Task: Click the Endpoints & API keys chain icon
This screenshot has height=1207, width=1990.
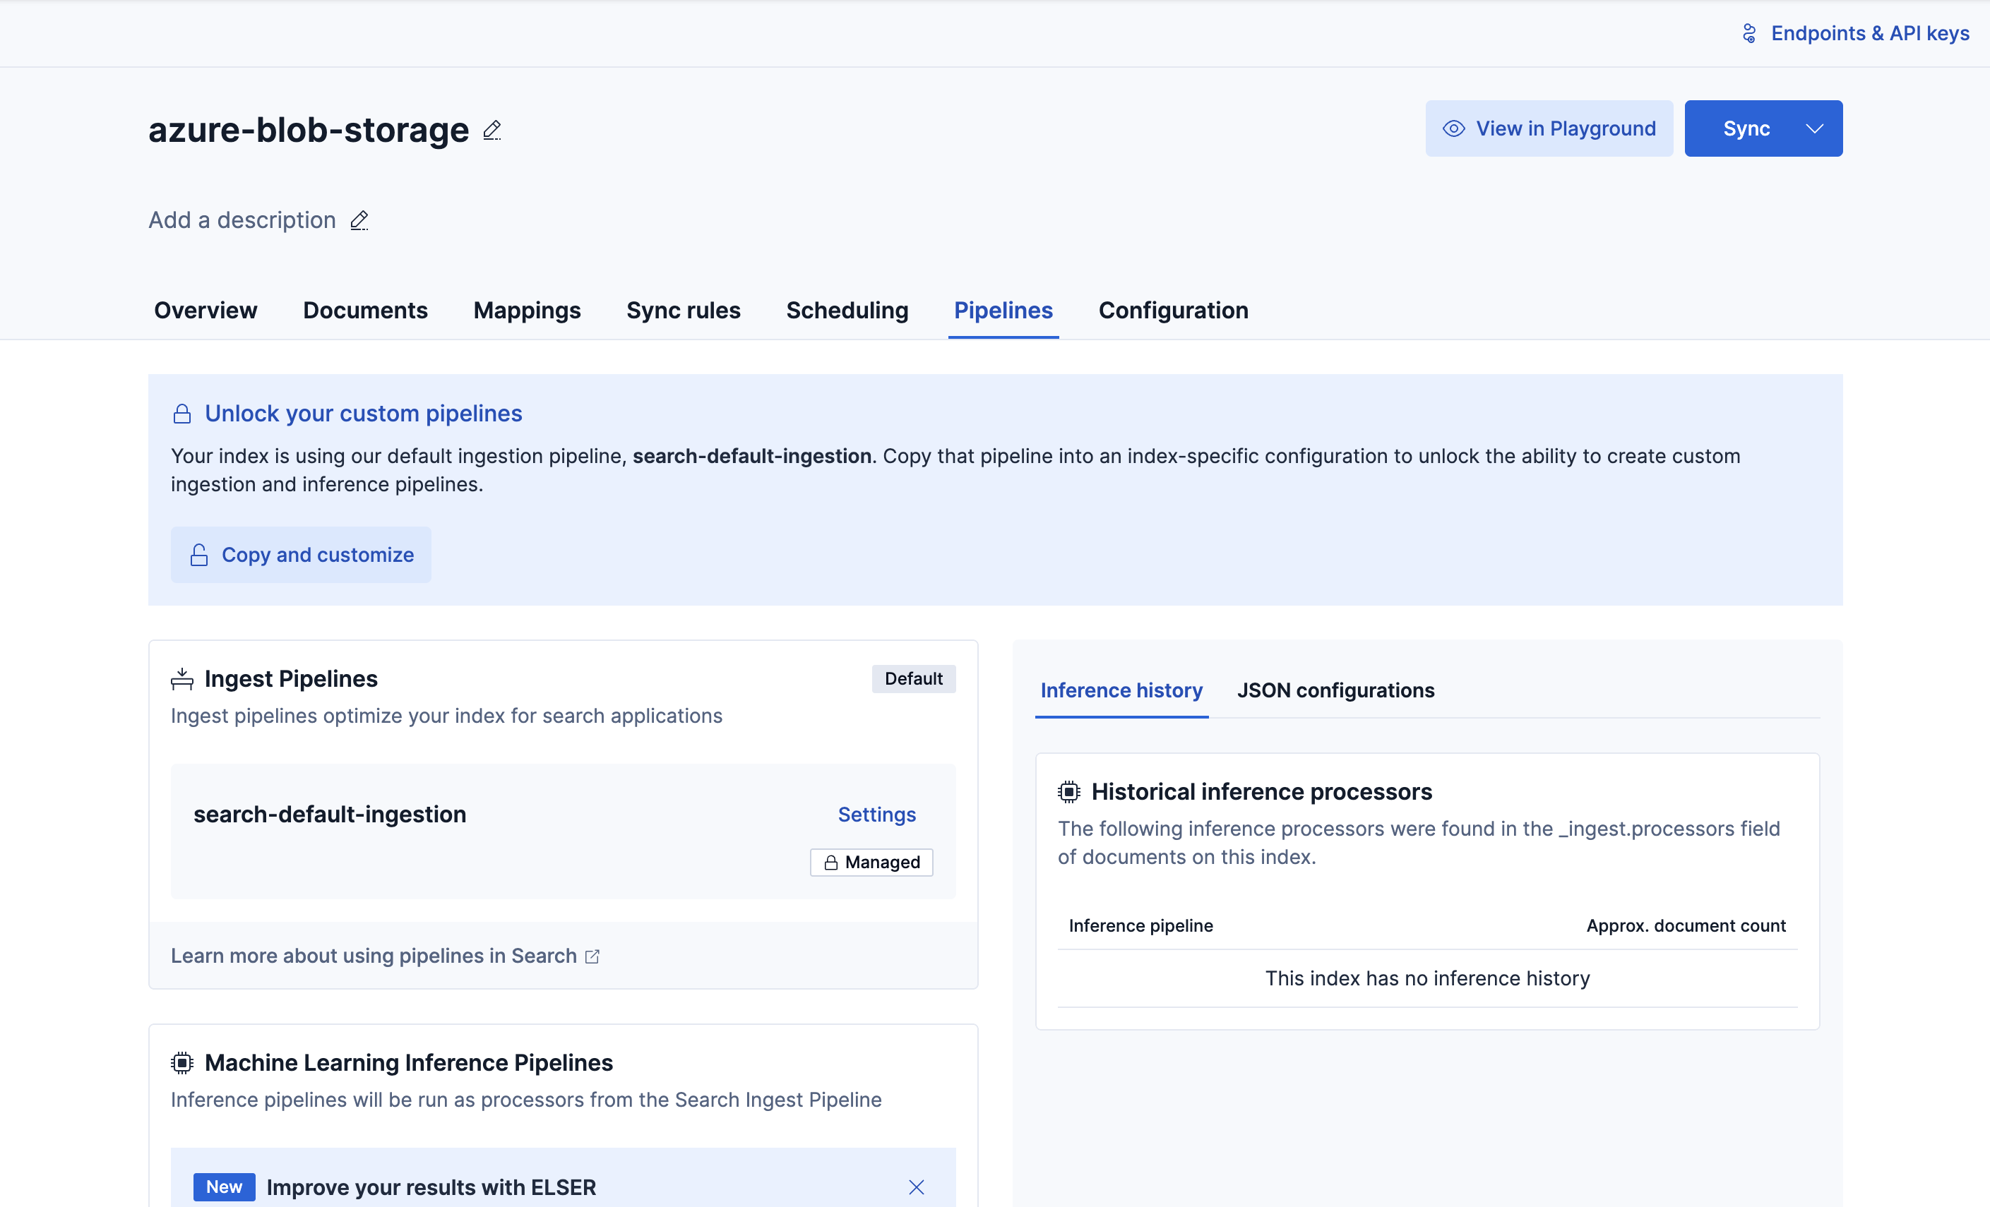Action: click(1749, 33)
